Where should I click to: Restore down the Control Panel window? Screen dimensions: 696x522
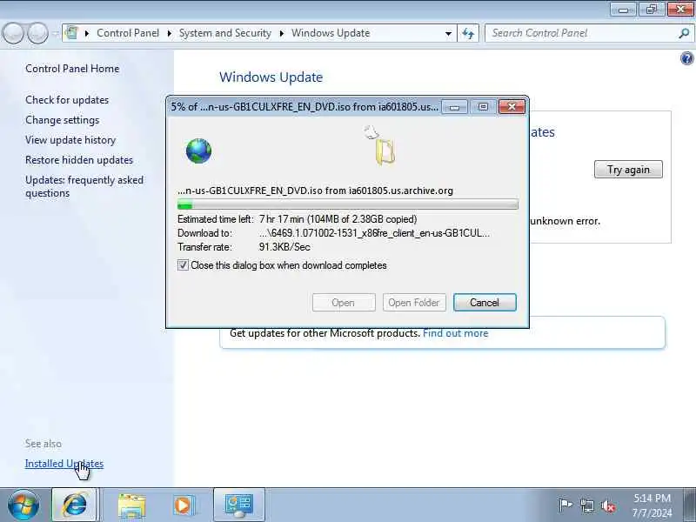[651, 9]
